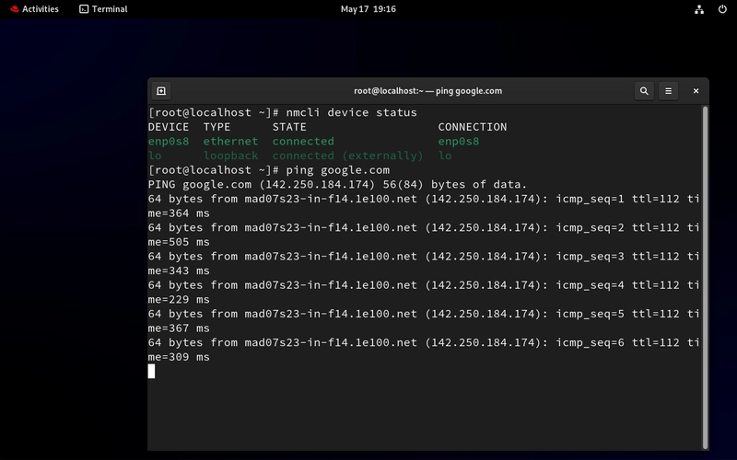Close the terminal window
The width and height of the screenshot is (737, 460).
[x=696, y=91]
